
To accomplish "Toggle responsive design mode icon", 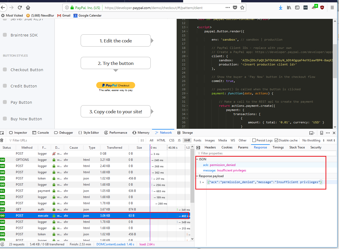I will (x=322, y=133).
